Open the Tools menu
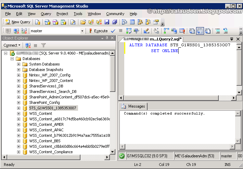This screenshot has height=169, width=243. click(x=78, y=14)
